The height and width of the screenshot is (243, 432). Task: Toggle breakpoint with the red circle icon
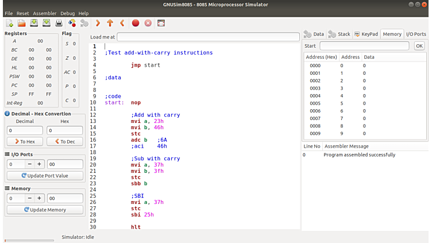(x=136, y=23)
